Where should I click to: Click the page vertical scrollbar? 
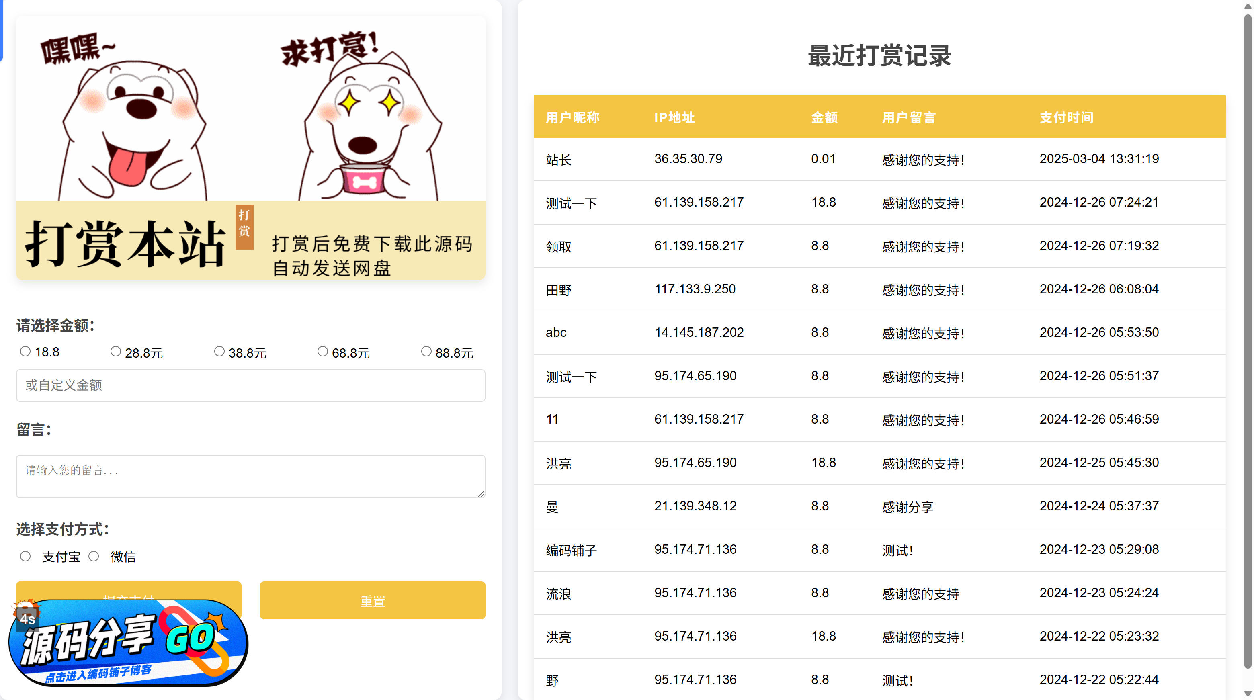1247,341
